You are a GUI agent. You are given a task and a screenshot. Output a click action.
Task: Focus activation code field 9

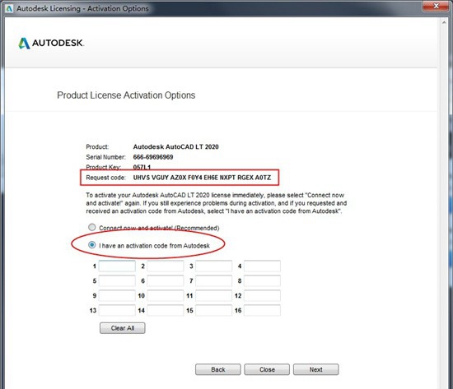117,295
